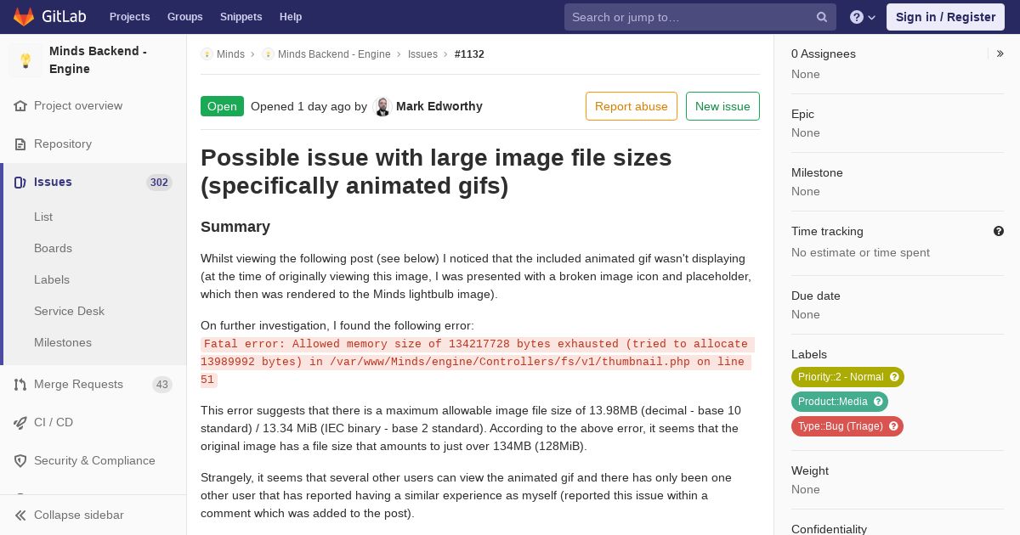Open the Snippets page

pyautogui.click(x=241, y=17)
